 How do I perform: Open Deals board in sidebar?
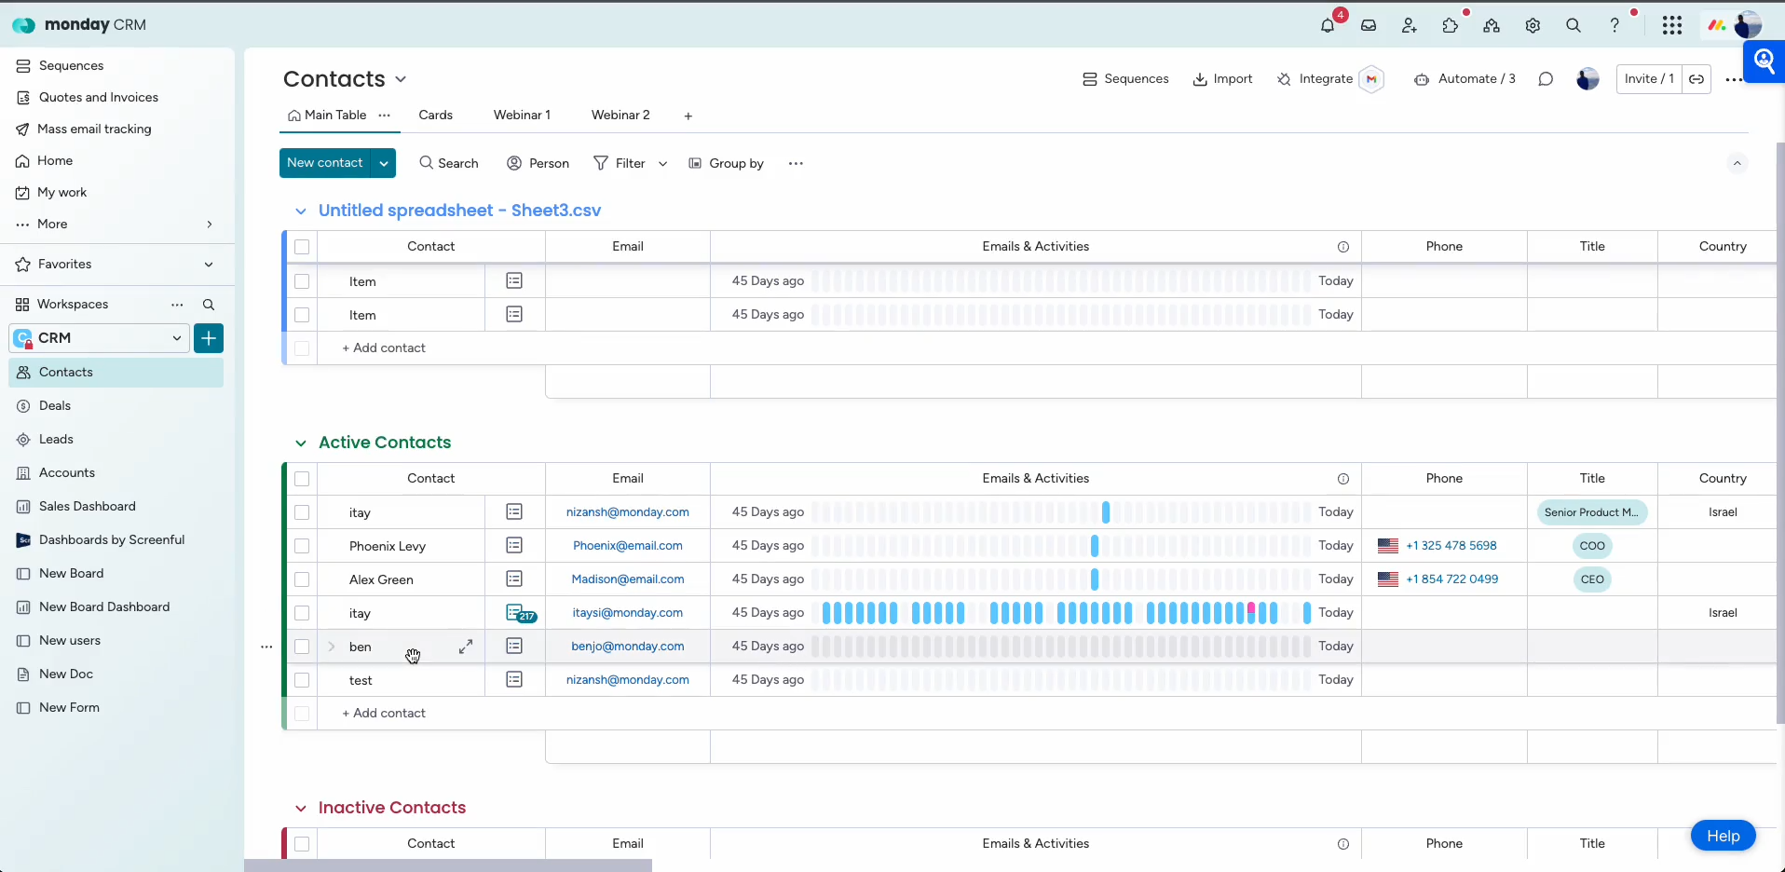116,406
